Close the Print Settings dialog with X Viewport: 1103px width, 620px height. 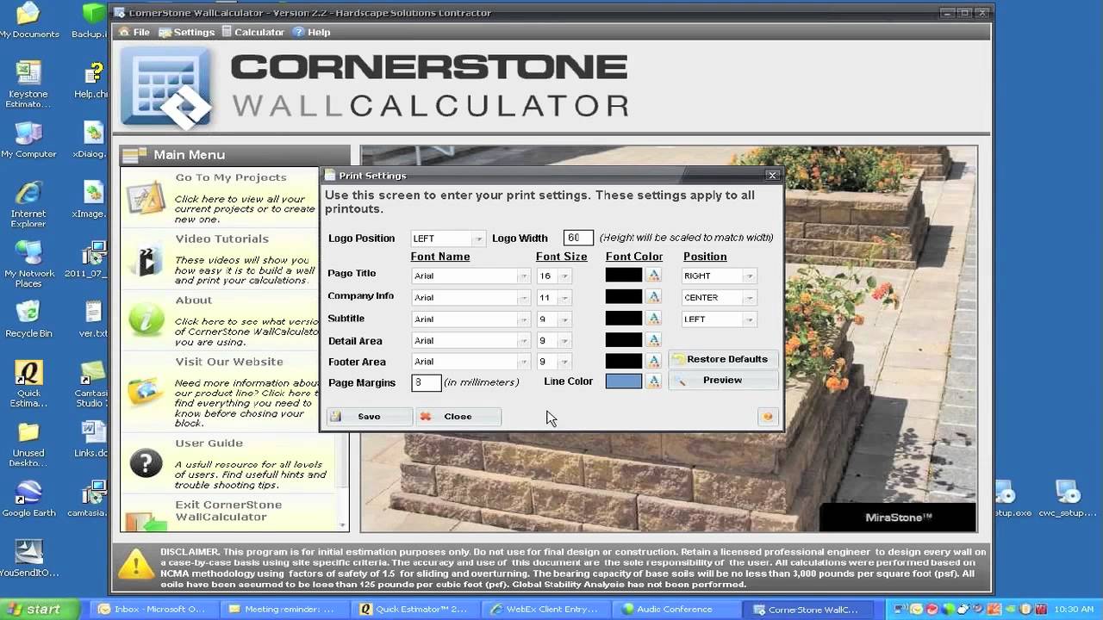[x=772, y=175]
